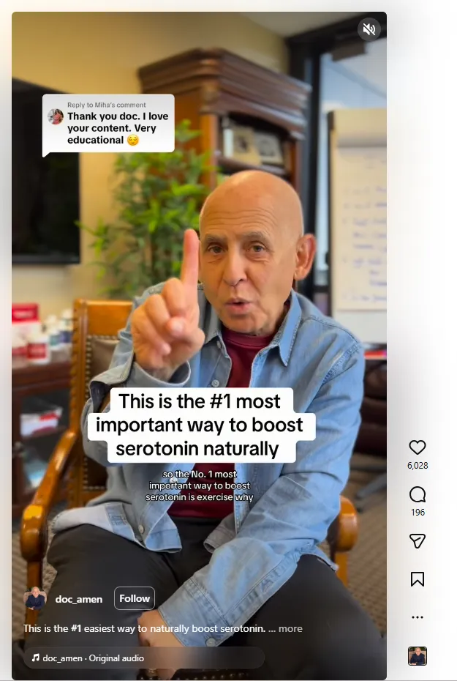Open the audio thumbnail at bottom right
This screenshot has height=681, width=457.
(x=418, y=656)
